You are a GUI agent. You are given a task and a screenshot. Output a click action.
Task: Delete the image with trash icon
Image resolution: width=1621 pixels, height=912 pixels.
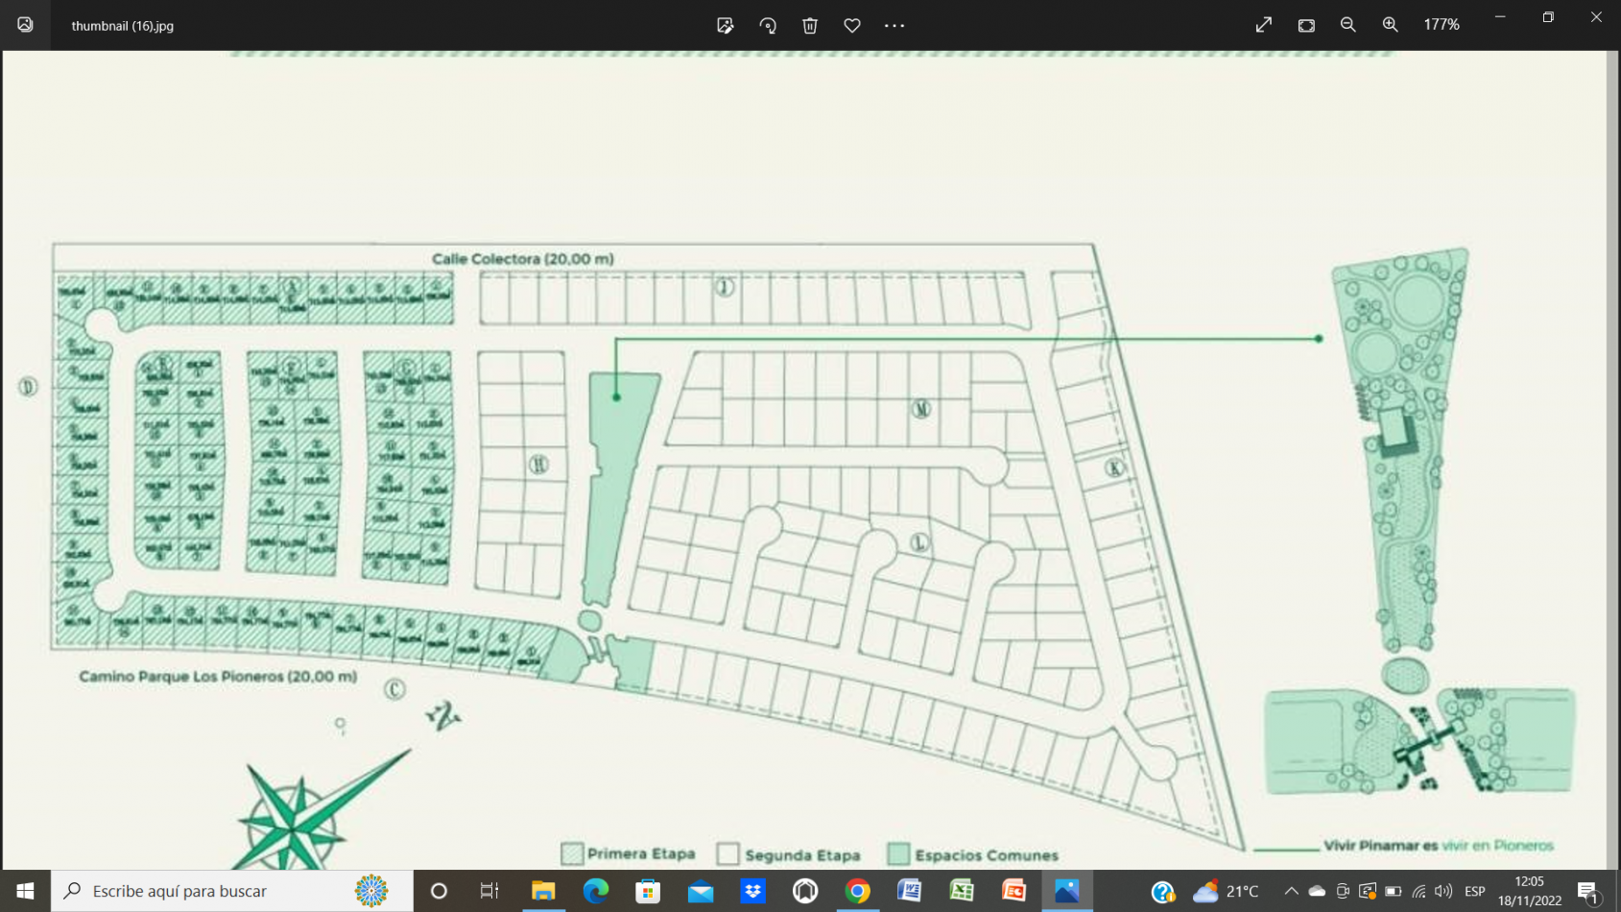[x=810, y=26]
